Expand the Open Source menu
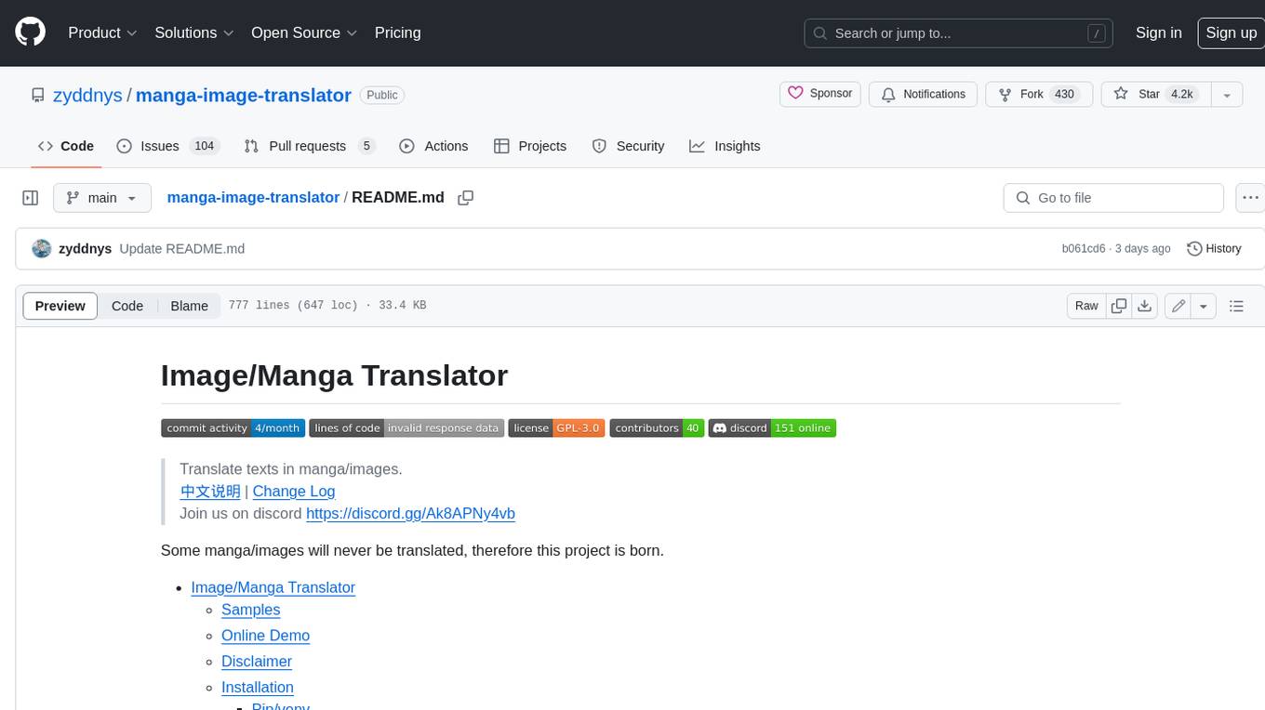1265x710 pixels. point(304,33)
